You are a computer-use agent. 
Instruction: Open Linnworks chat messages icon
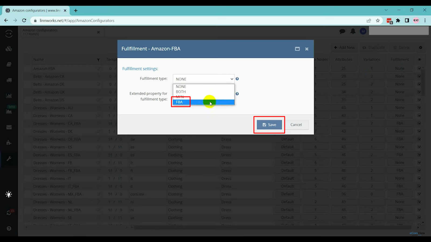[342, 31]
